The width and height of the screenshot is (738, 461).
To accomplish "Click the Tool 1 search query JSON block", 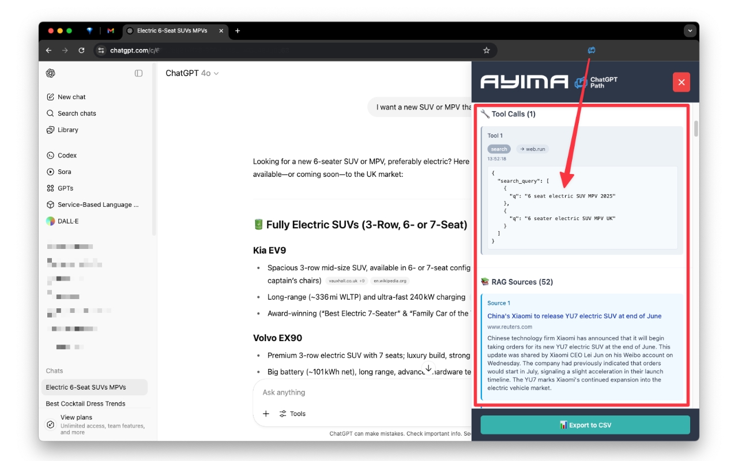I will [582, 208].
